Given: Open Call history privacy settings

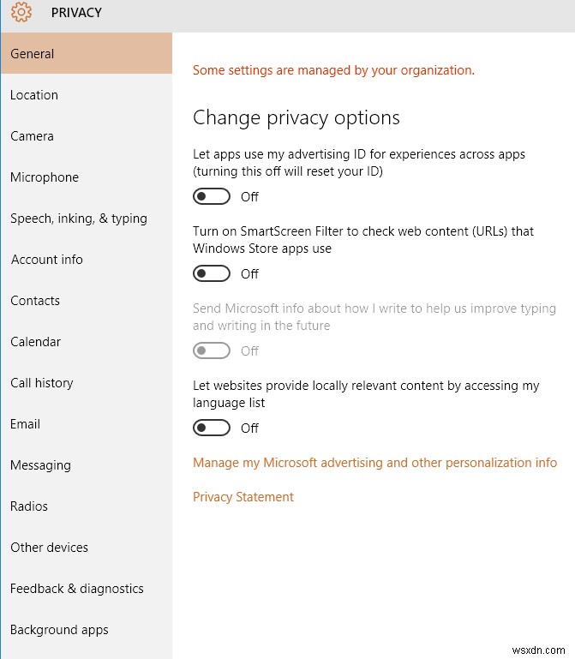Looking at the screenshot, I should pyautogui.click(x=42, y=383).
